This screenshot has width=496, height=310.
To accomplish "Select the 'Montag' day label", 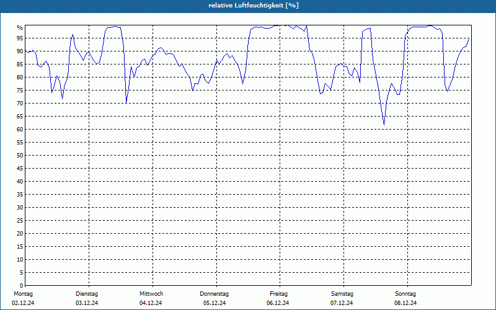I will tap(23, 294).
